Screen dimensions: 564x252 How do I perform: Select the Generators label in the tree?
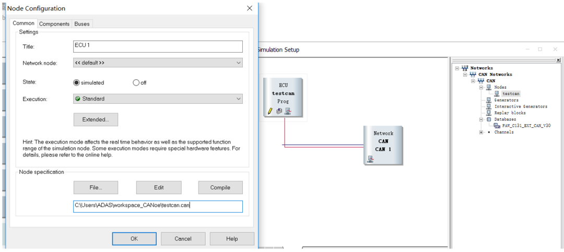[x=506, y=100]
